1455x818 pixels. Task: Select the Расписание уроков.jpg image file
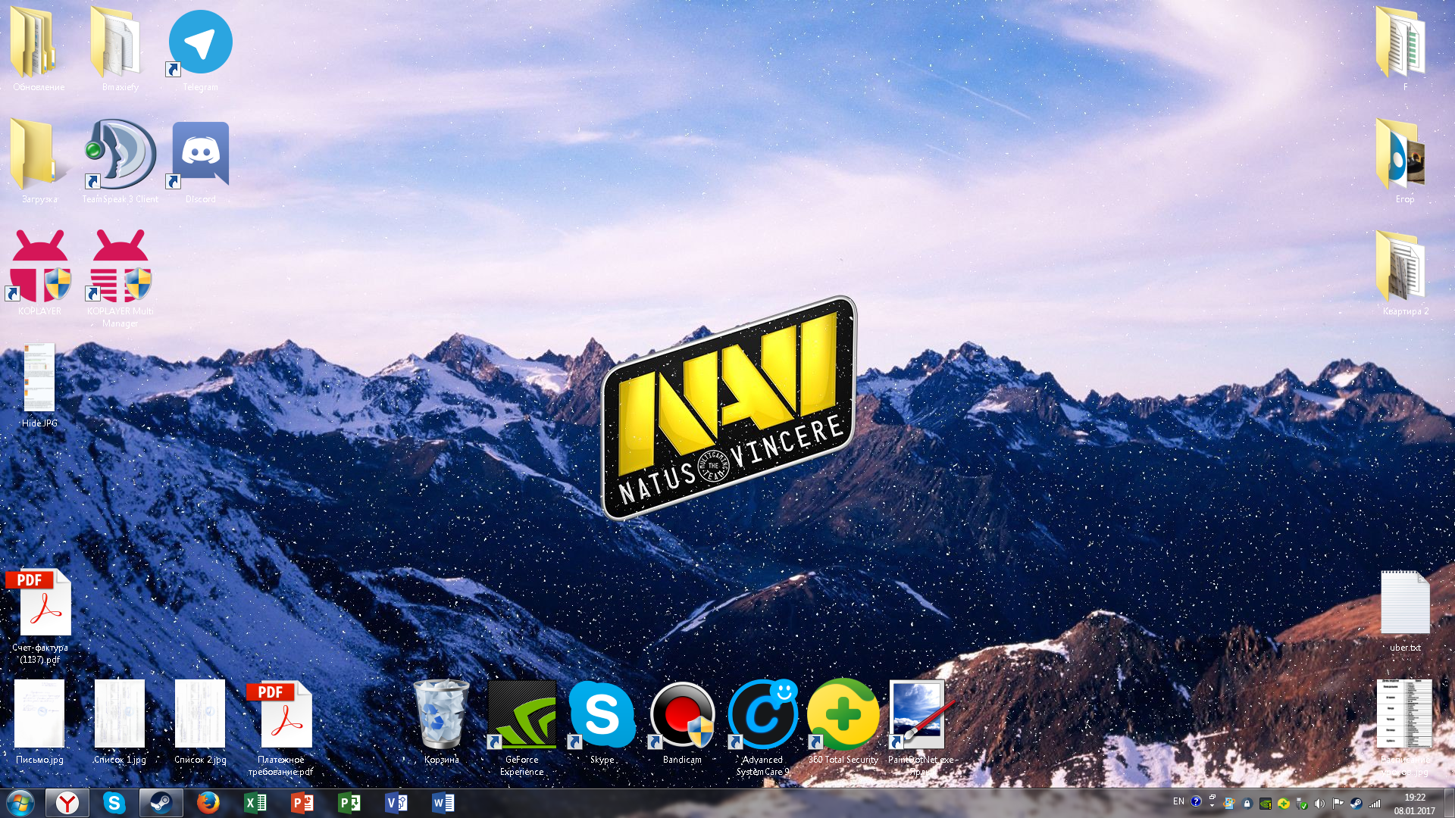click(x=1405, y=729)
